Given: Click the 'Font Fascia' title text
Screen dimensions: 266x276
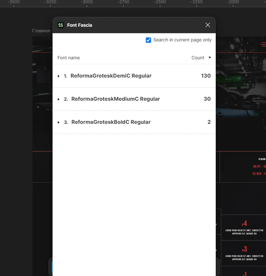Looking at the screenshot, I should pyautogui.click(x=80, y=25).
